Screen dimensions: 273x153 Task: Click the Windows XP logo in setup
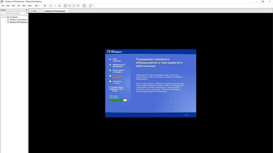115,51
